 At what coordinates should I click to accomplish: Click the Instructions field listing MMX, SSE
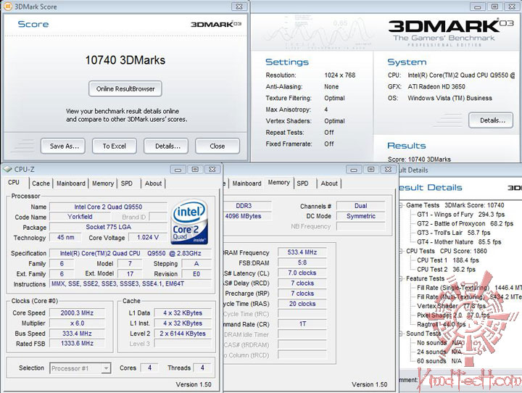coord(130,284)
